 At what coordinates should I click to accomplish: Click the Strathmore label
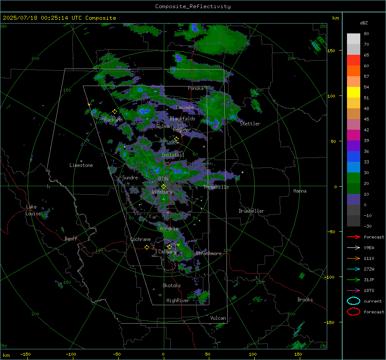pos(208,253)
